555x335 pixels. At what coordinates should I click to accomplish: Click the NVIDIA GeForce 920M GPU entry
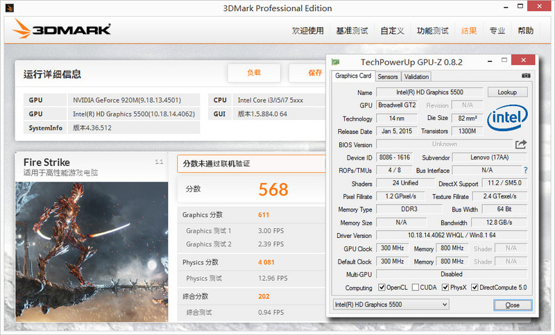(x=133, y=100)
